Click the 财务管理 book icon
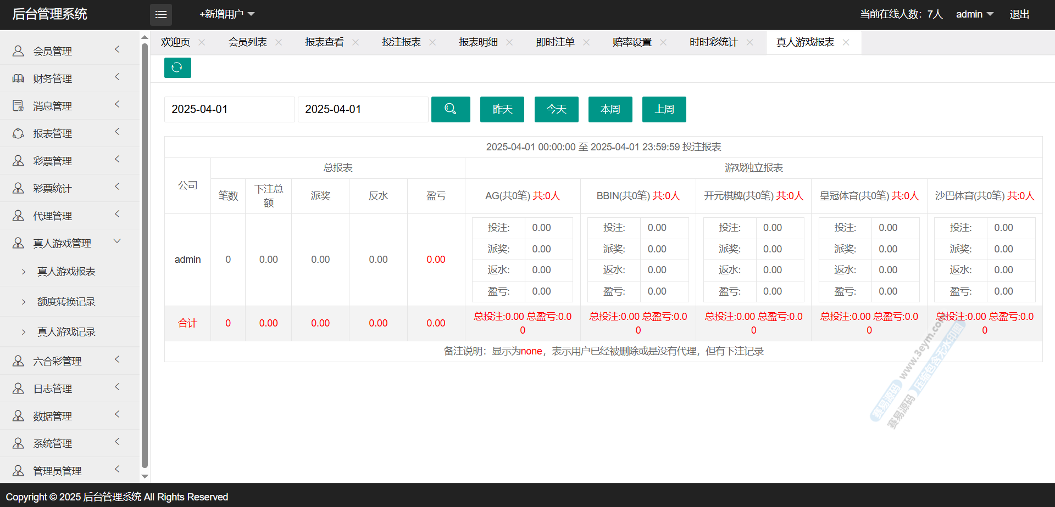The image size is (1055, 507). 18,78
